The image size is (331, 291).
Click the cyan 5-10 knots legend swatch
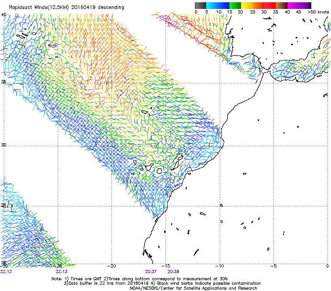click(212, 5)
